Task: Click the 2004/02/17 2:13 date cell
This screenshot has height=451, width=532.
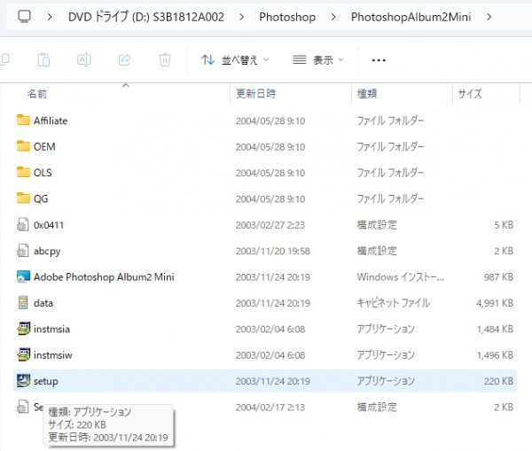Action: pos(270,408)
